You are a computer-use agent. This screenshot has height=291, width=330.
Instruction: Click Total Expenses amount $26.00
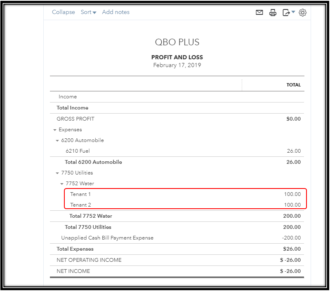(292, 249)
